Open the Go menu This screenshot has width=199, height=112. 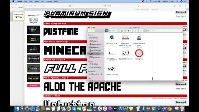click(42, 1)
